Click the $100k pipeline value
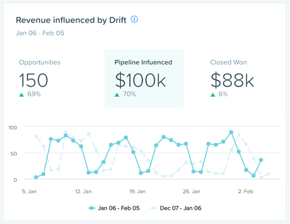Viewport: 290px width, 224px height. [140, 80]
